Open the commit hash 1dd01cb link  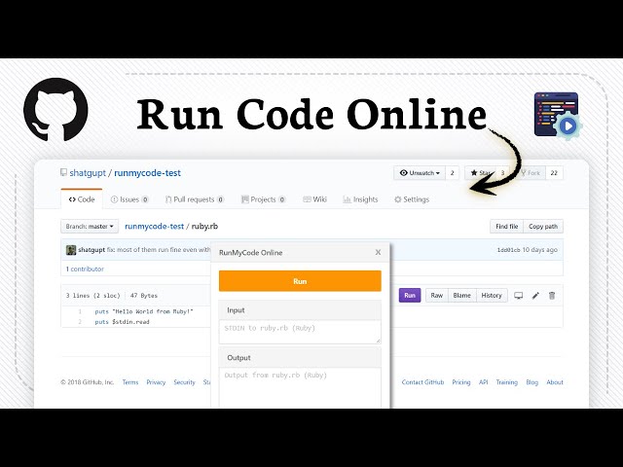point(508,250)
